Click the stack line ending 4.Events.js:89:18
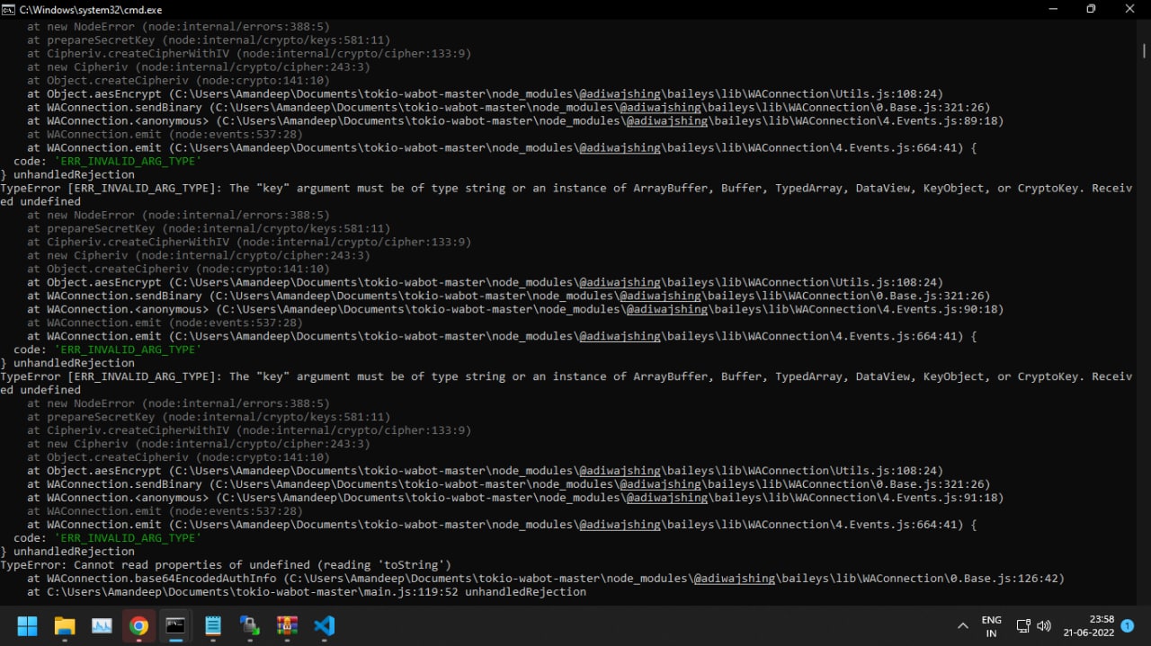This screenshot has height=646, width=1151. pyautogui.click(x=515, y=120)
